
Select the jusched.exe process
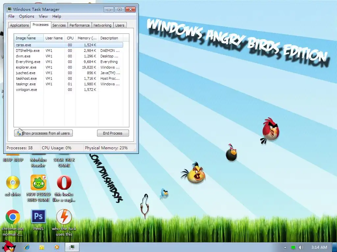click(68, 73)
